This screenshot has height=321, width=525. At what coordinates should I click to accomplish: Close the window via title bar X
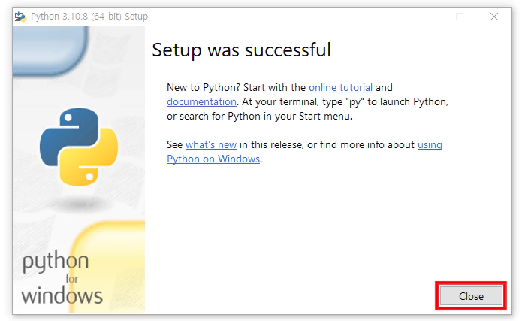(494, 17)
